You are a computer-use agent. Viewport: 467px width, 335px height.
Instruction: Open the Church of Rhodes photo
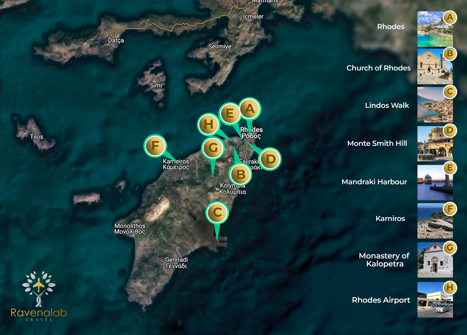[x=435, y=67]
